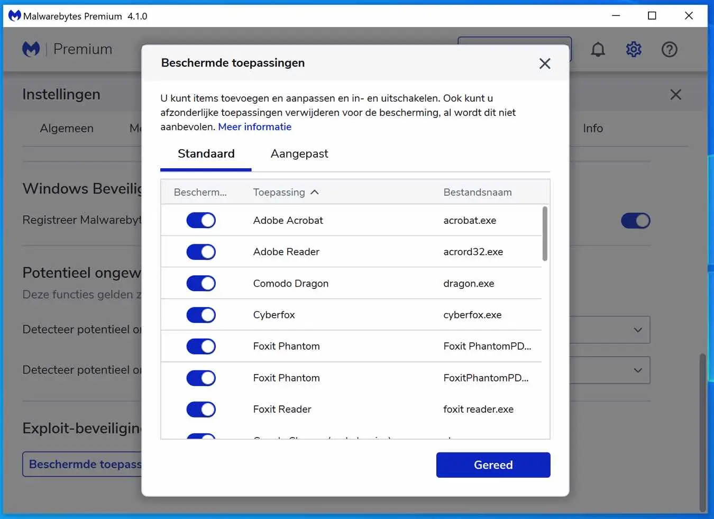This screenshot has height=519, width=714.
Task: Click the dragon.exe file name
Action: 469,284
